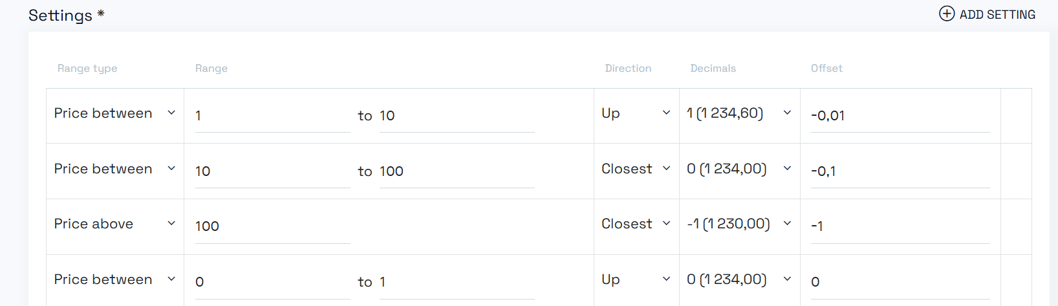The height and width of the screenshot is (306, 1058).
Task: Open the first row's Price between dropdown
Action: click(114, 113)
